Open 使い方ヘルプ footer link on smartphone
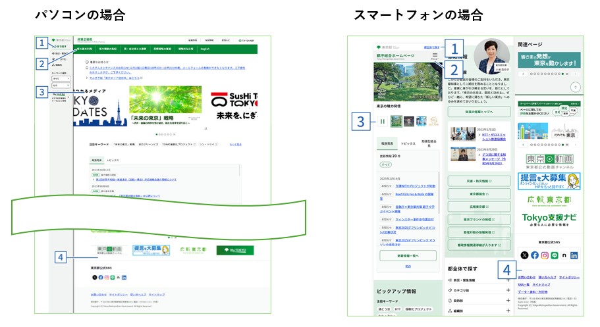The width and height of the screenshot is (600, 327). pyautogui.click(x=547, y=277)
